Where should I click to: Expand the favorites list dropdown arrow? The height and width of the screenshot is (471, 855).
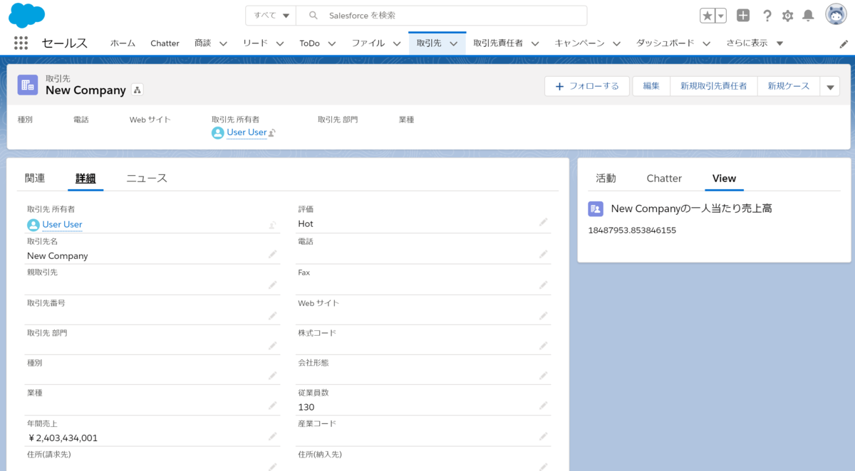(721, 16)
